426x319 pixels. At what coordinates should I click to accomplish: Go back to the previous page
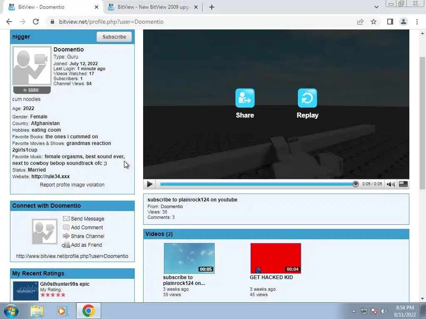(9, 22)
